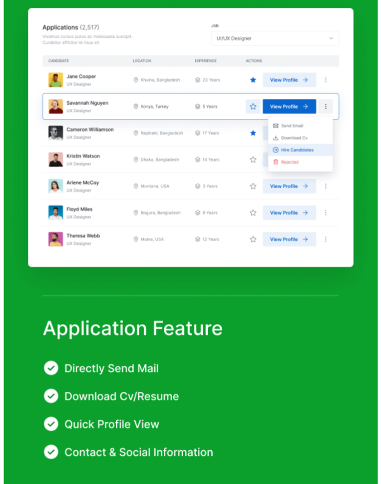This screenshot has width=381, height=484.
Task: Choose Send Email from context menu
Action: 292,126
